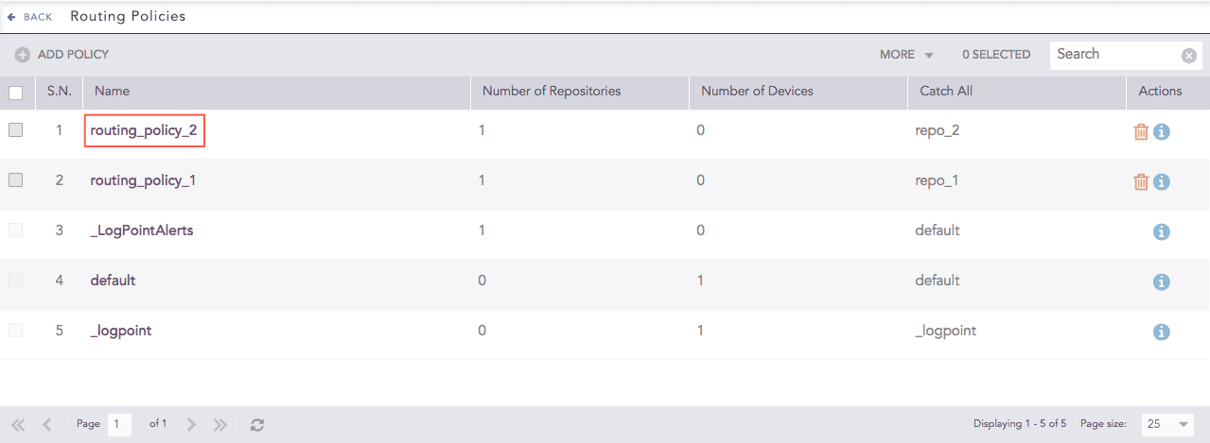This screenshot has width=1210, height=443.
Task: Click info icon for default policy
Action: pyautogui.click(x=1162, y=281)
